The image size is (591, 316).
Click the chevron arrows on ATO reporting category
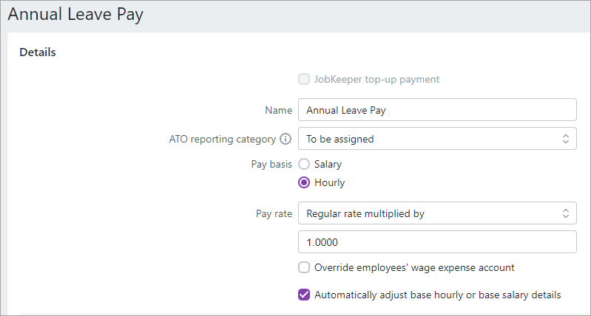tap(565, 139)
